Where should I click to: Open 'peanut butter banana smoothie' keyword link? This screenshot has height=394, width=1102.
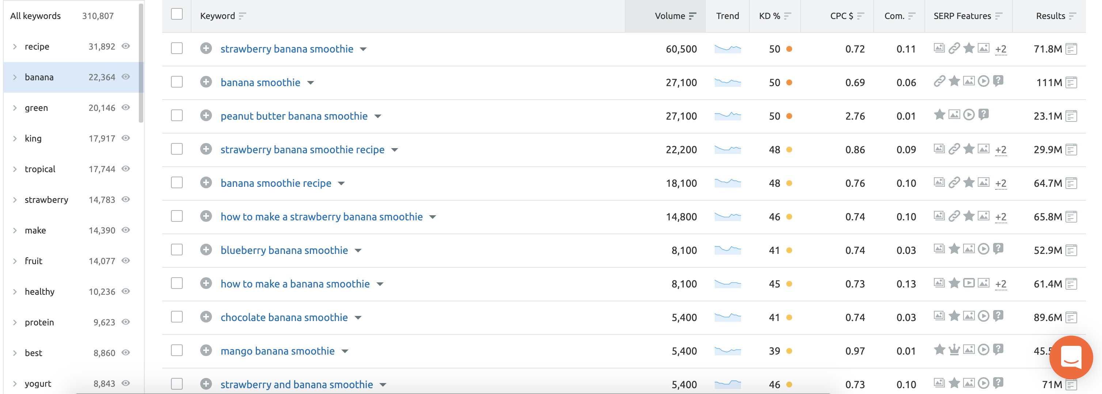[294, 116]
